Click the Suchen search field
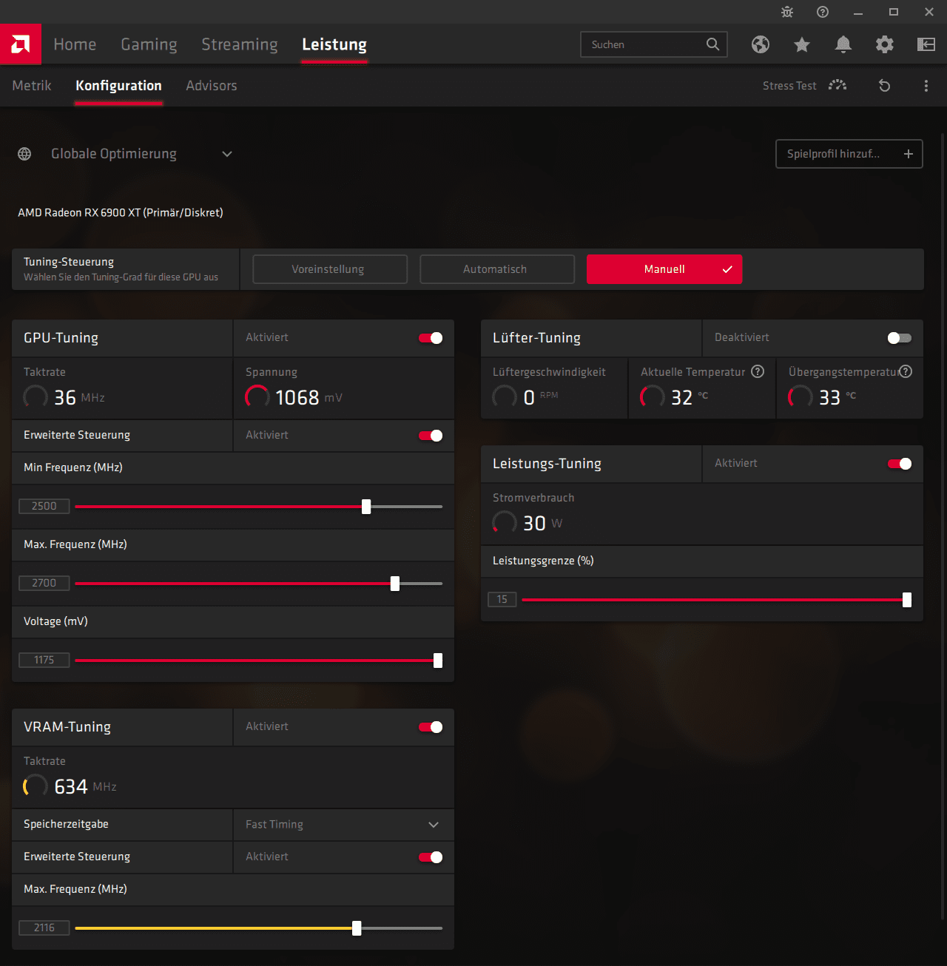This screenshot has width=947, height=966. click(654, 44)
